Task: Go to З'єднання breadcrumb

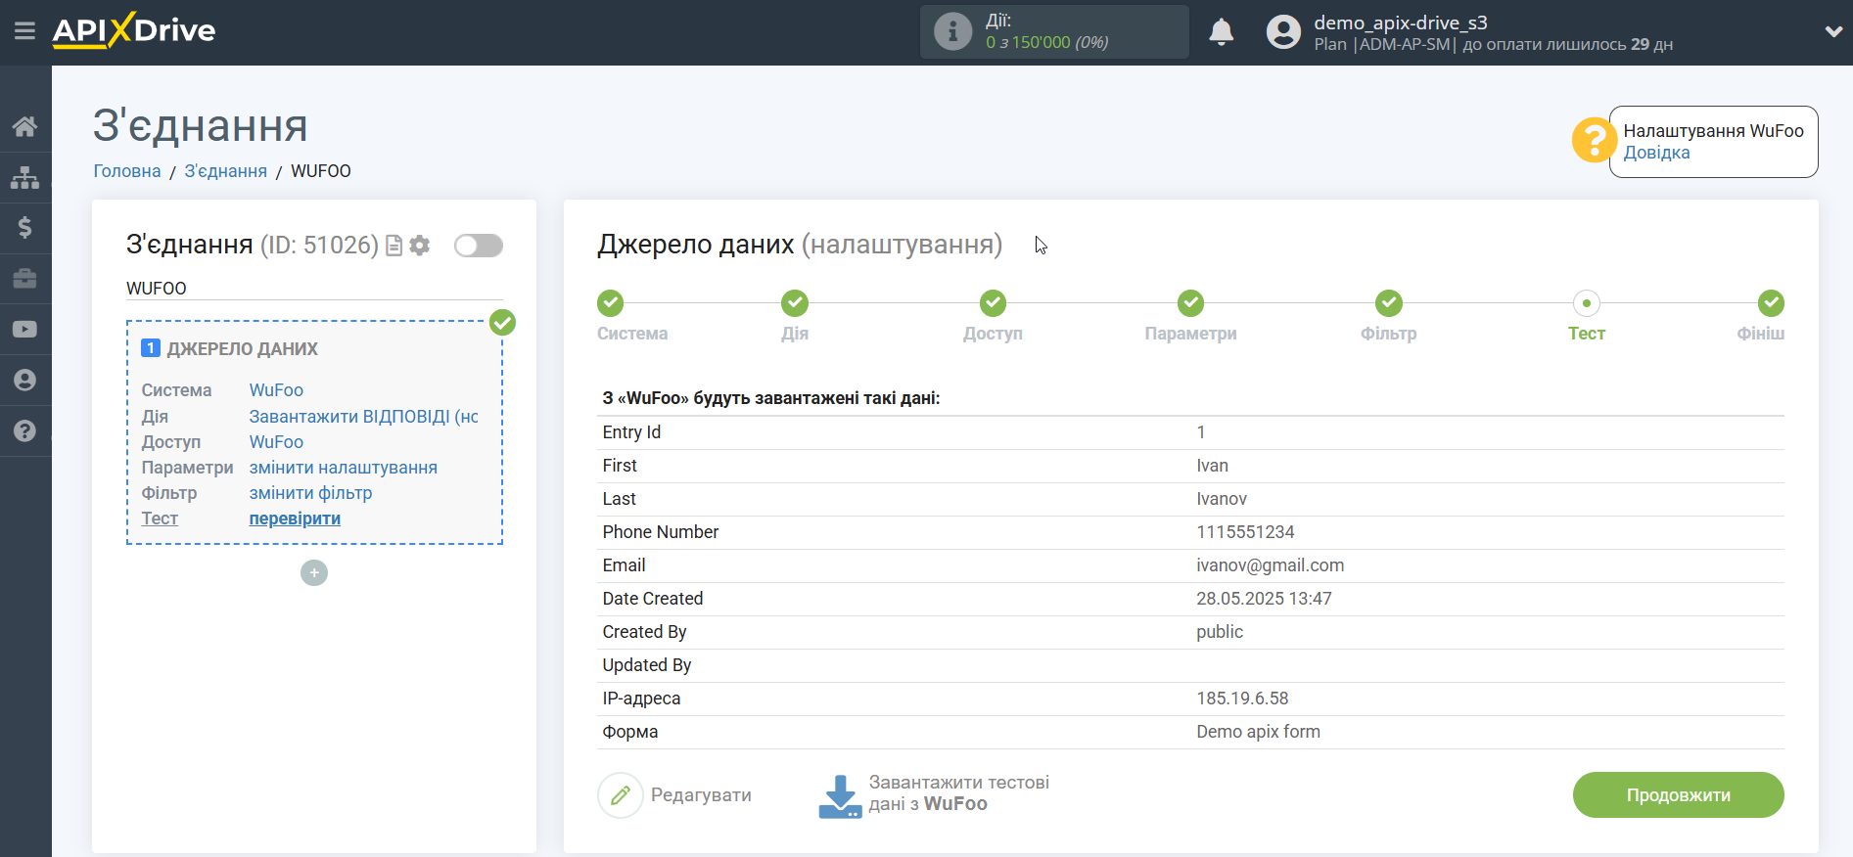Action: pyautogui.click(x=226, y=171)
